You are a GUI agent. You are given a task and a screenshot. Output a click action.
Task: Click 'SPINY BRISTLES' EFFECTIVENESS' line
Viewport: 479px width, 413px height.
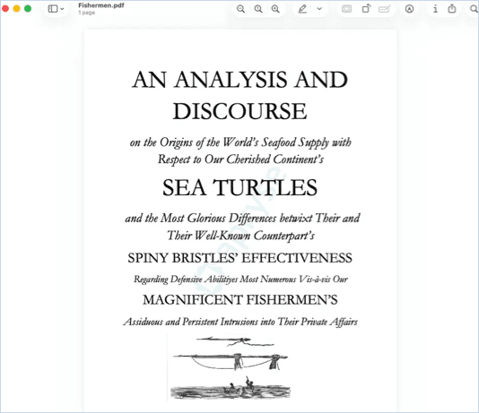pyautogui.click(x=239, y=258)
